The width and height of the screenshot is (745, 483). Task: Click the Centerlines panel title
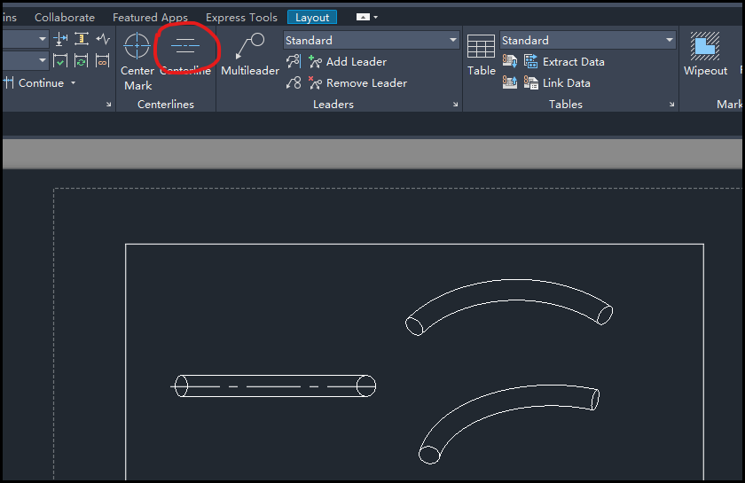point(166,105)
